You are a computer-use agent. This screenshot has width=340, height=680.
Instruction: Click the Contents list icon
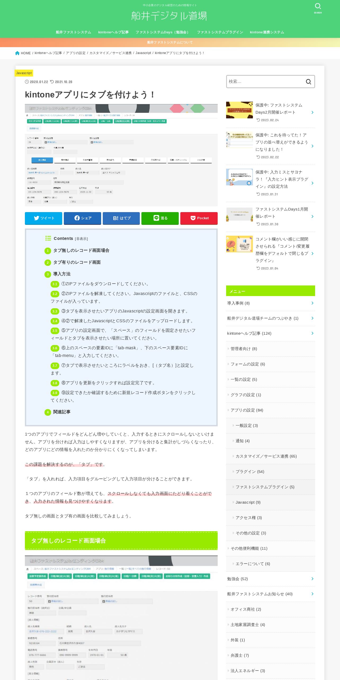pyautogui.click(x=48, y=238)
